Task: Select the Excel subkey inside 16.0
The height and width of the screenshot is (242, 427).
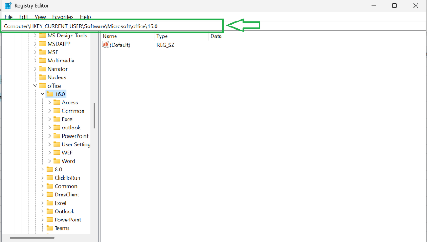Action: tap(68, 119)
